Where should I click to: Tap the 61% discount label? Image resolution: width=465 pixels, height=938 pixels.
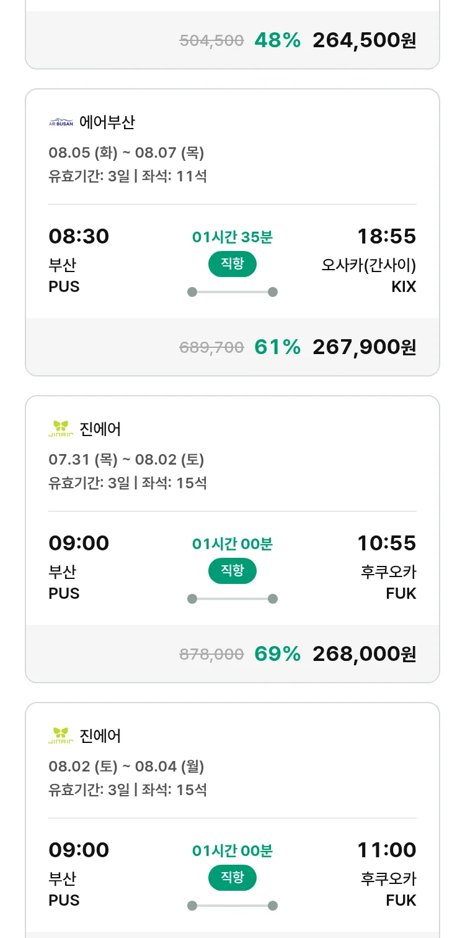point(277,347)
